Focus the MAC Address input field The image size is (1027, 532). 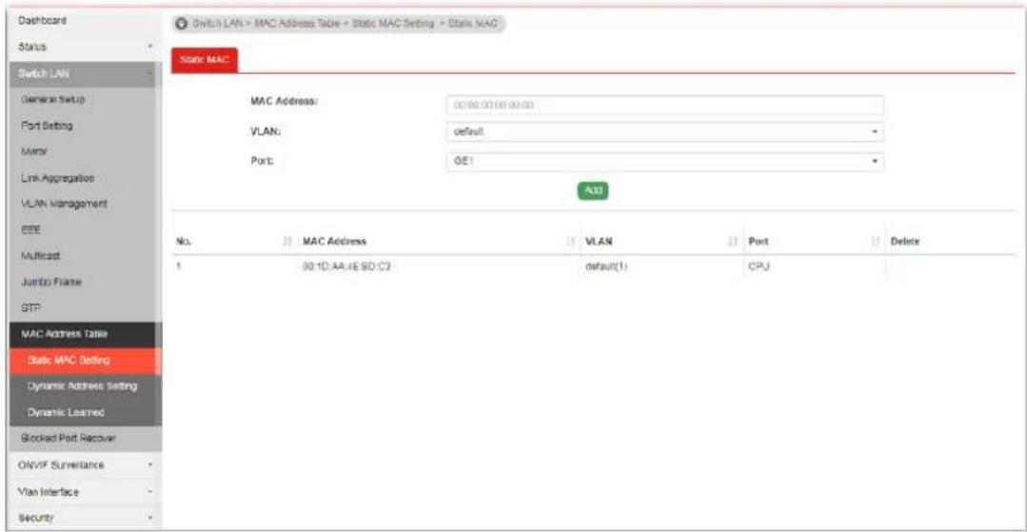(x=664, y=105)
